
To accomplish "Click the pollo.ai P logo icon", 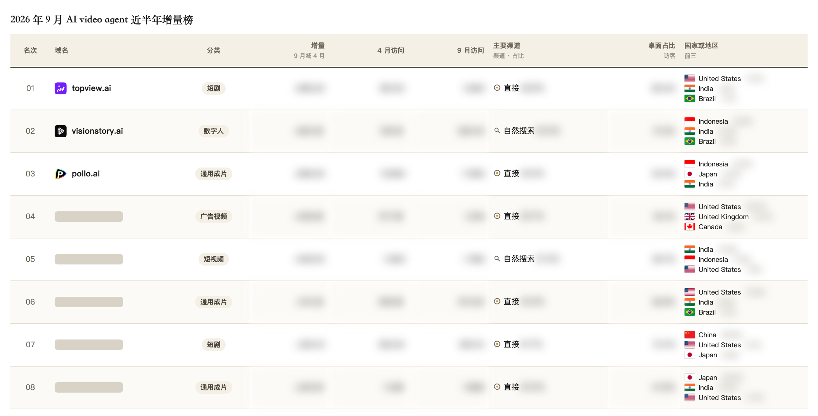I will click(x=61, y=174).
